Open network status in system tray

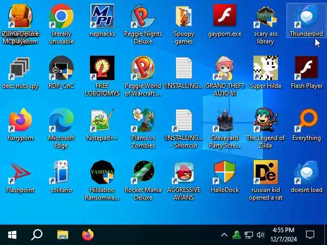[x=249, y=235]
